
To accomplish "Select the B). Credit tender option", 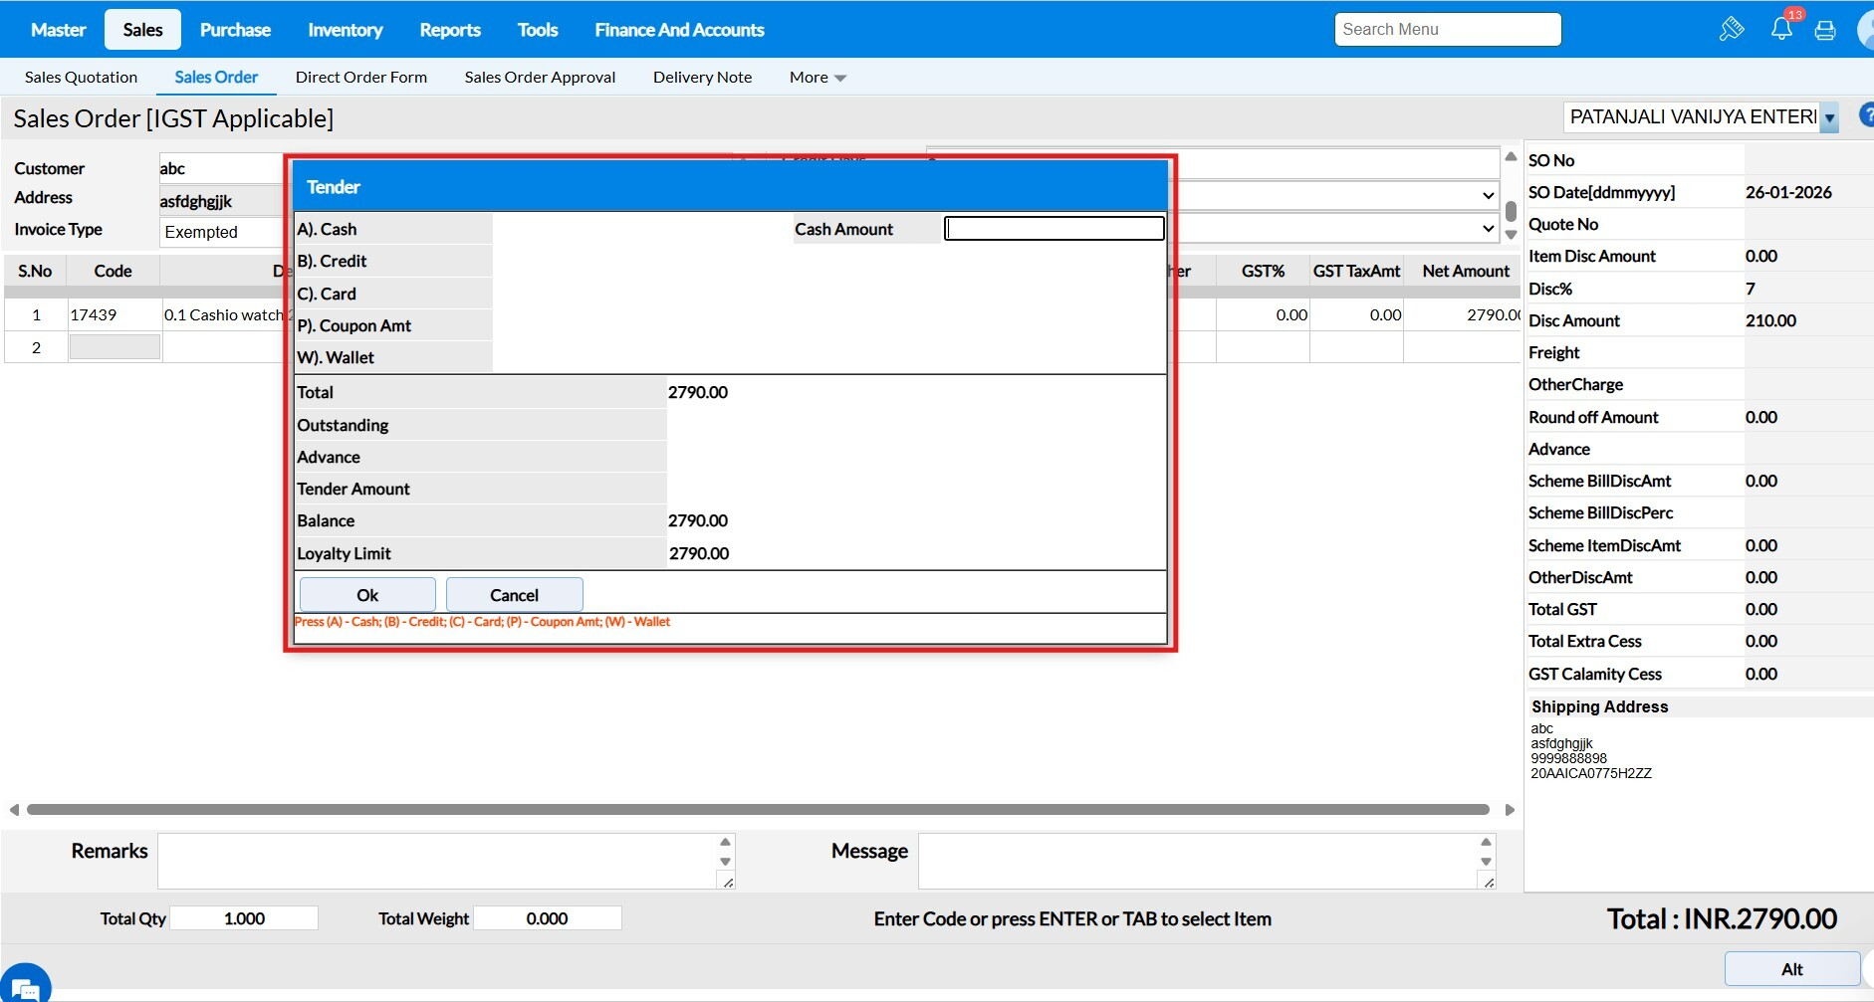I will click(x=333, y=262).
